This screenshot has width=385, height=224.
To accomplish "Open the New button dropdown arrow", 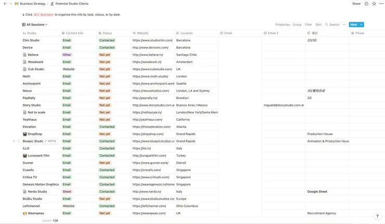I will (x=362, y=24).
